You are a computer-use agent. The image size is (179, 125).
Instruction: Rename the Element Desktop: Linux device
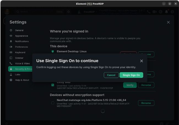click(146, 54)
